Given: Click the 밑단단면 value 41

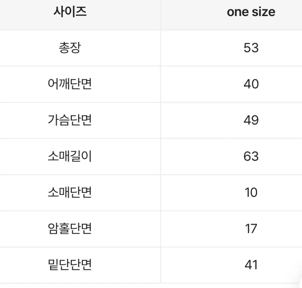Looking at the screenshot, I should [x=251, y=265].
